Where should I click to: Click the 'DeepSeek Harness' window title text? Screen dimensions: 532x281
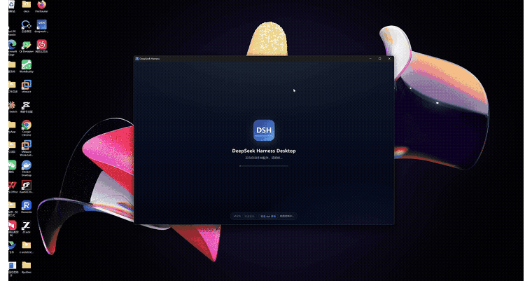pos(150,59)
